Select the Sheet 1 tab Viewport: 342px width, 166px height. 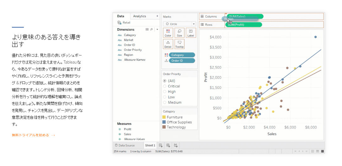pyautogui.click(x=150, y=146)
